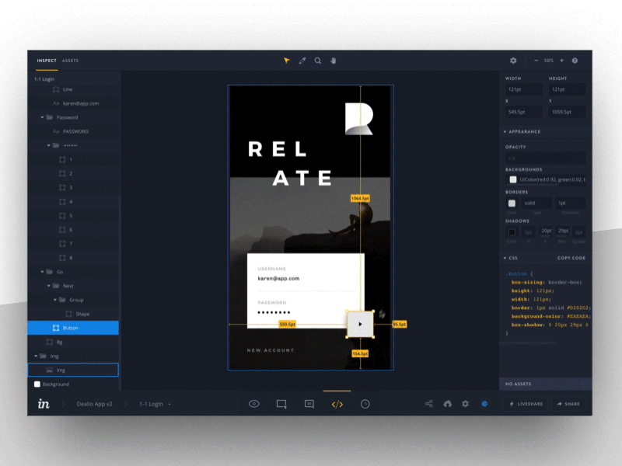Click the Copy Code button
This screenshot has height=466, width=622.
click(x=571, y=258)
